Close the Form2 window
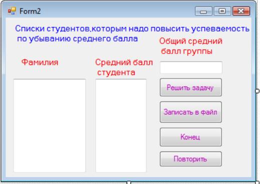The image size is (260, 184). (x=241, y=11)
